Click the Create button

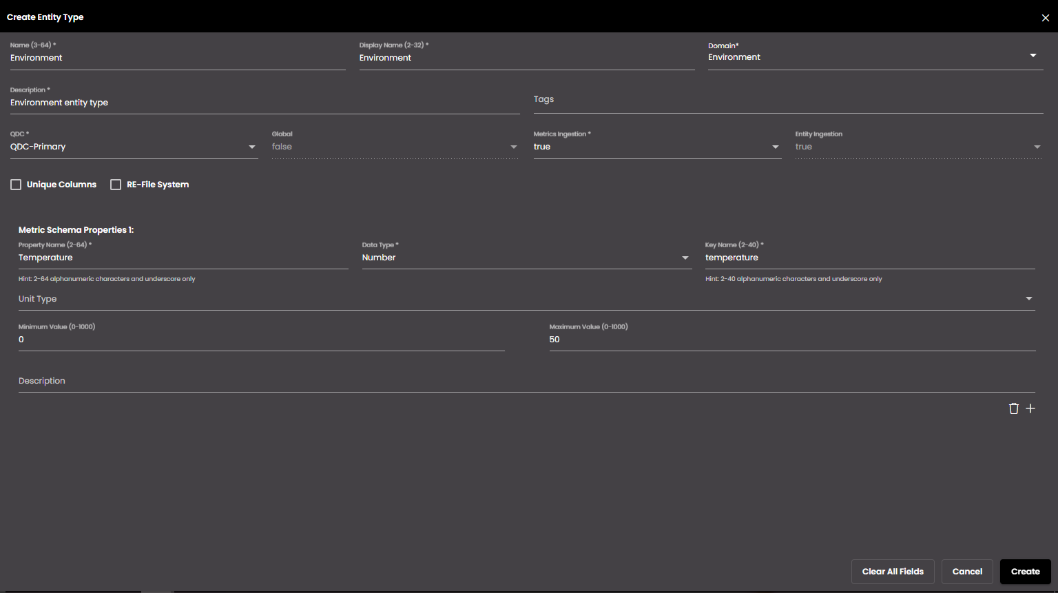(1025, 572)
